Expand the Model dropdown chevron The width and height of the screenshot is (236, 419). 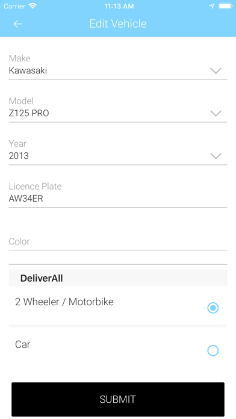coord(216,113)
